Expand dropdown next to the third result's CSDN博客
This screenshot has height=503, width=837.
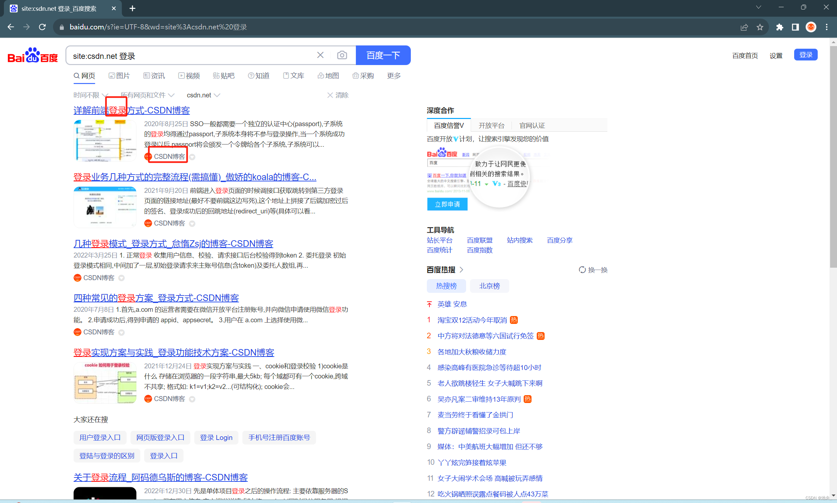tap(121, 278)
